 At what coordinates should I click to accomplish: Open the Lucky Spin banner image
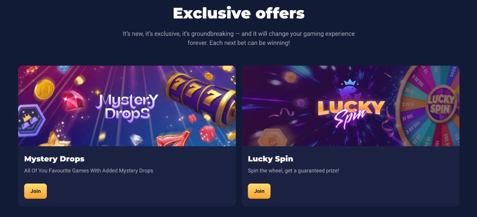pyautogui.click(x=350, y=106)
